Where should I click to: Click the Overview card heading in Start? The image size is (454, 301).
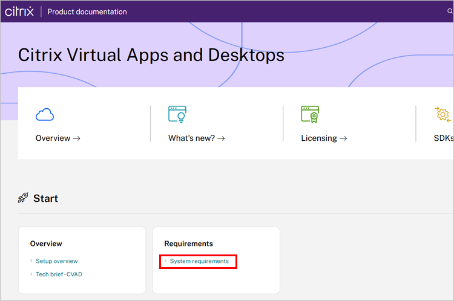coord(46,244)
